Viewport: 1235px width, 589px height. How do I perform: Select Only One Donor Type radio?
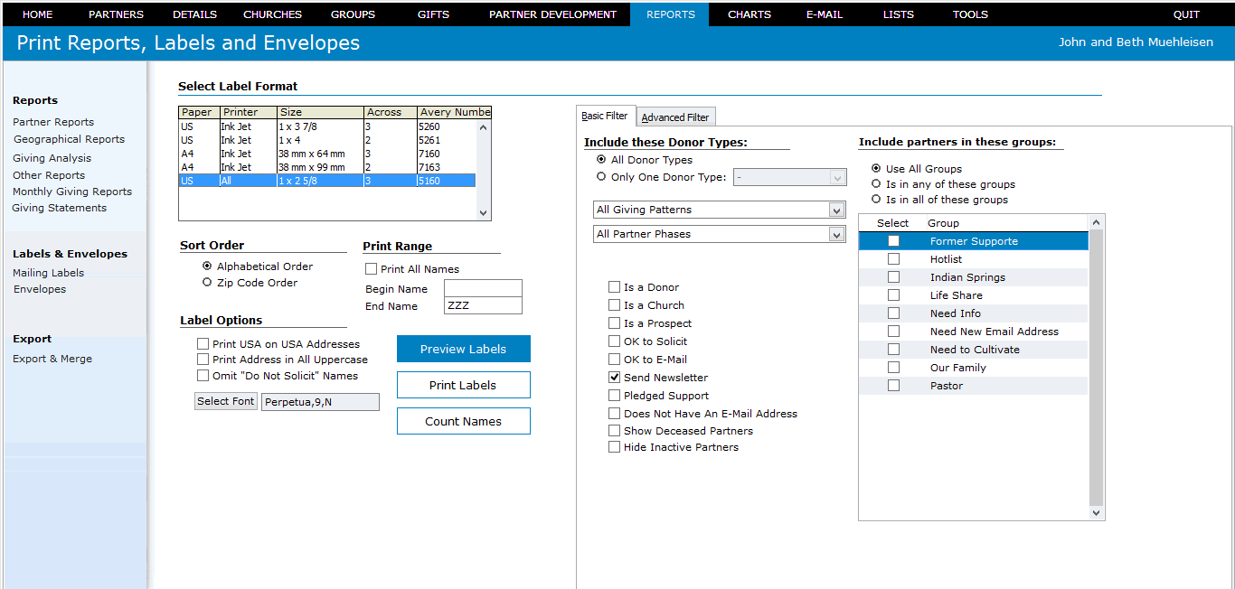(x=601, y=177)
